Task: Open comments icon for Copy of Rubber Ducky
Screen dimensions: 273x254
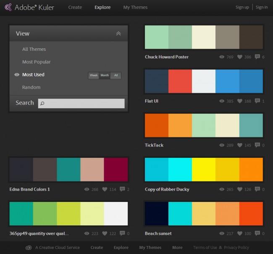Action: click(x=257, y=189)
